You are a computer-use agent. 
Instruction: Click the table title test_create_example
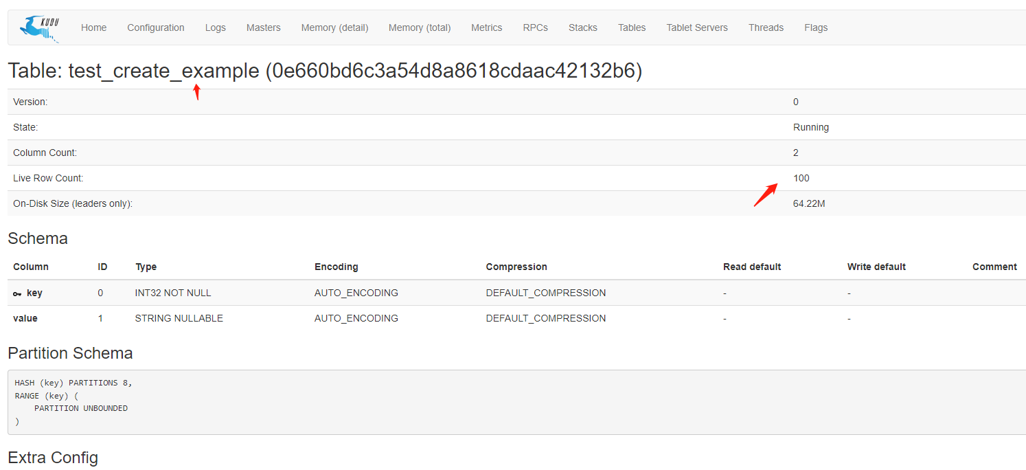pyautogui.click(x=163, y=71)
